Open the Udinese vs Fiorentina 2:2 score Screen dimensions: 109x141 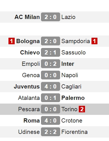(51, 132)
